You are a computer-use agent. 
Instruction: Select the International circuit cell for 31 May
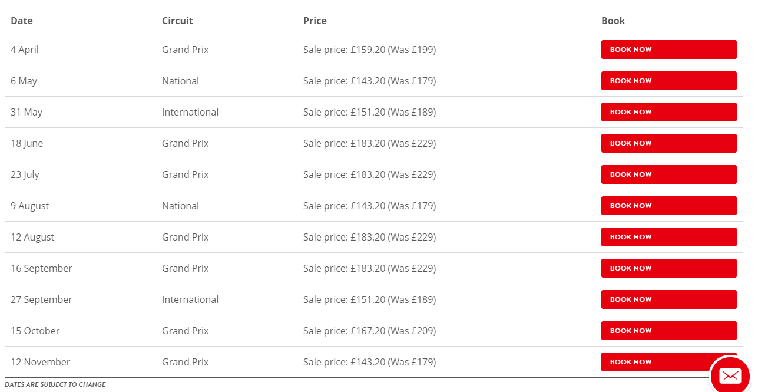click(190, 112)
